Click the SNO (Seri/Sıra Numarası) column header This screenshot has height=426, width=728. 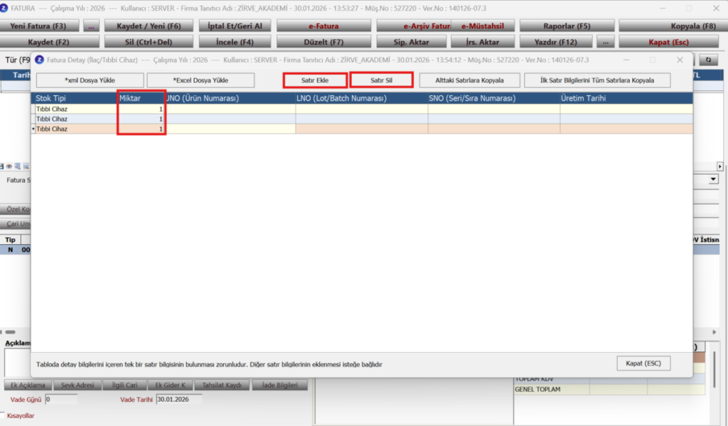(493, 98)
